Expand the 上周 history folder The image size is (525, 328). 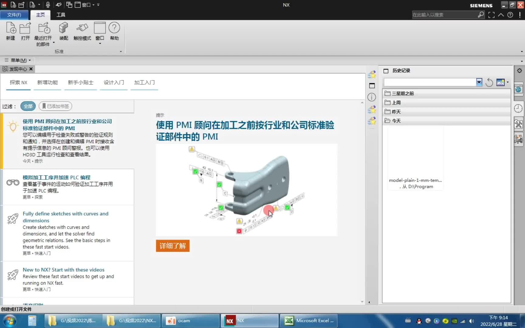(446, 103)
